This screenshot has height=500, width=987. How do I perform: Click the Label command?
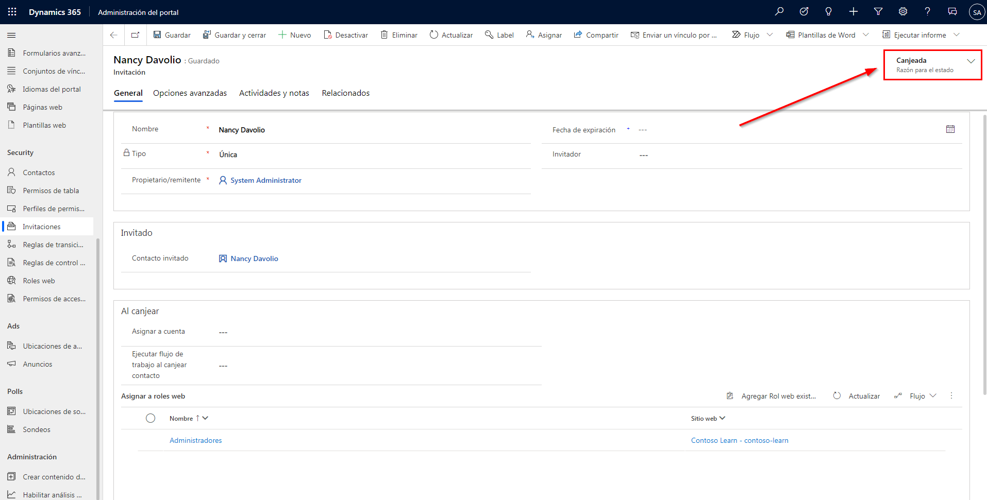[499, 35]
